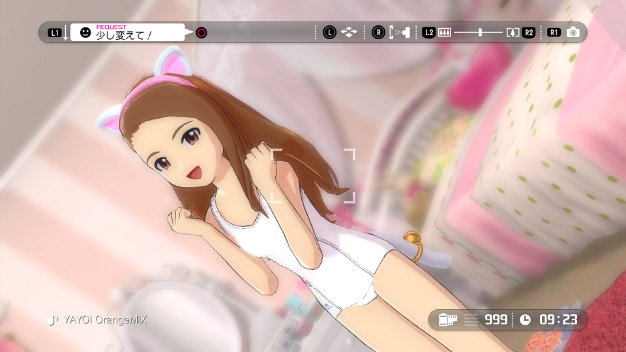
Task: Click the R2 zoom in button
Action: (528, 32)
